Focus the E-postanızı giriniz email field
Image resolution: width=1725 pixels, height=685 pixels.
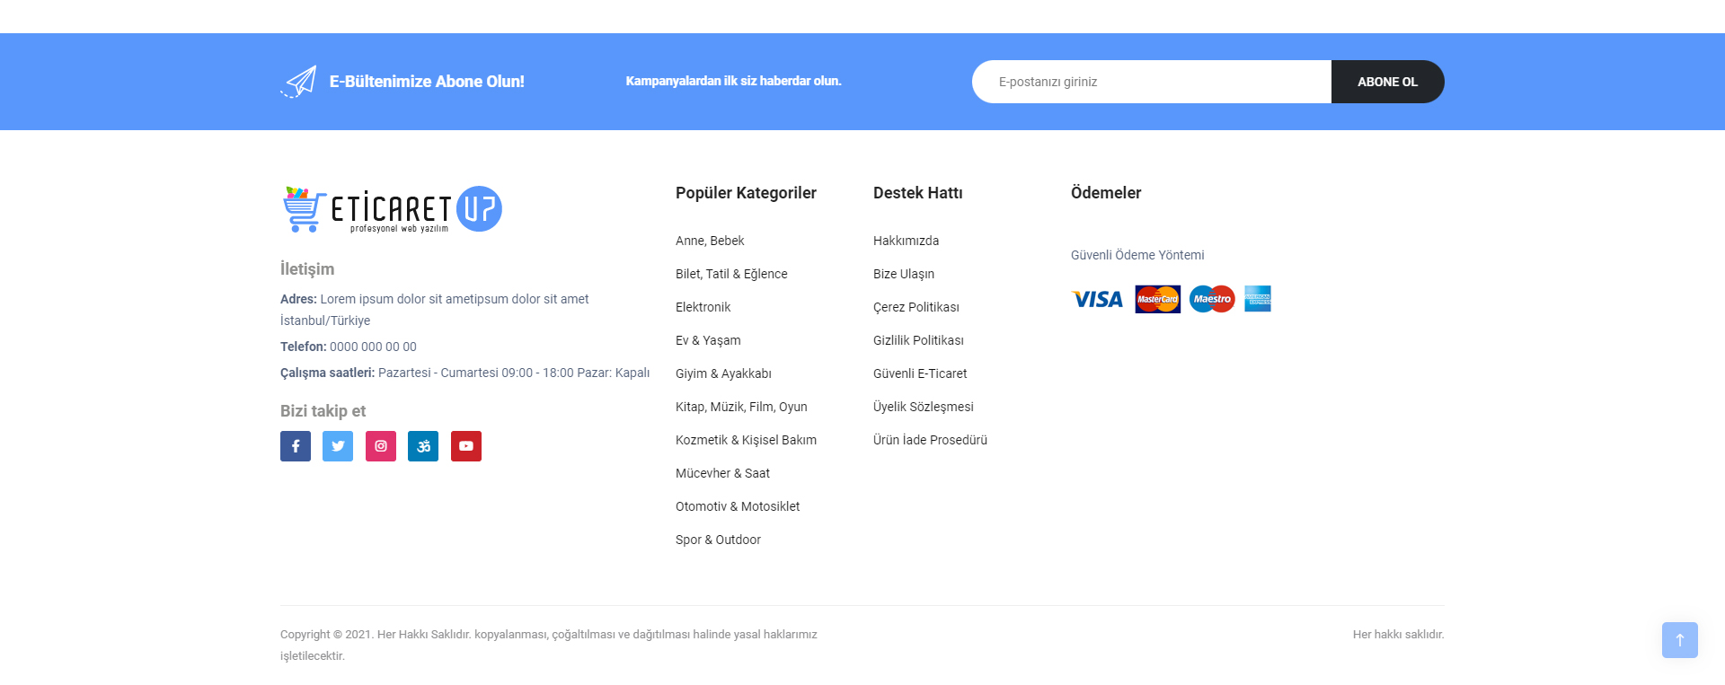(1152, 82)
